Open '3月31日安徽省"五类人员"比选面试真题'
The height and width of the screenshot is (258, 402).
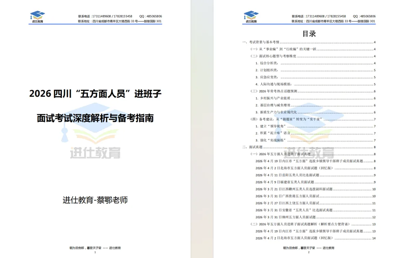pyautogui.click(x=315, y=210)
